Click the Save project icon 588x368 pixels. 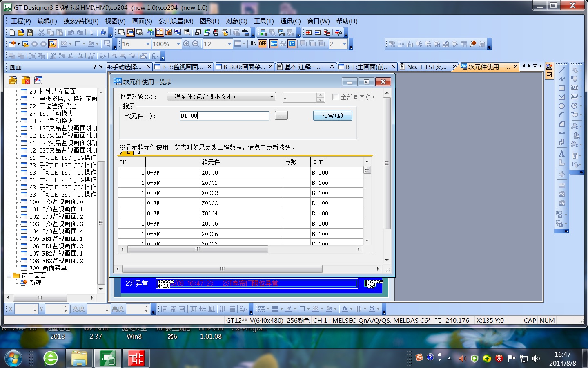coord(30,32)
